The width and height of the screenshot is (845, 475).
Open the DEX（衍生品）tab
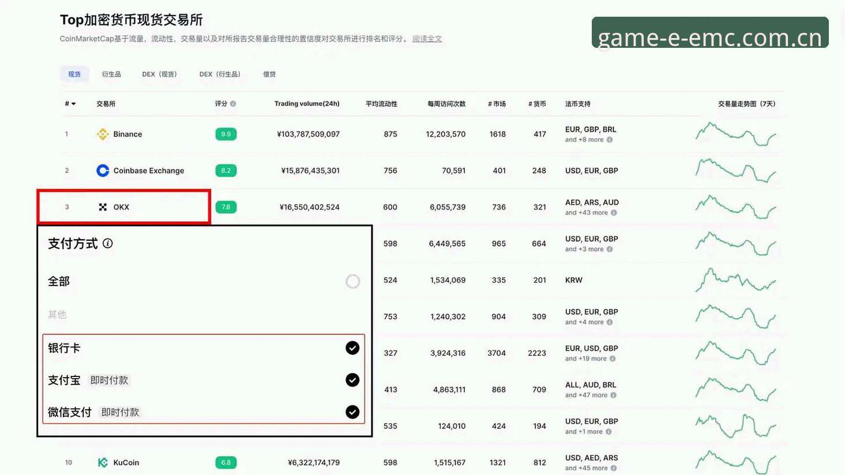(220, 74)
